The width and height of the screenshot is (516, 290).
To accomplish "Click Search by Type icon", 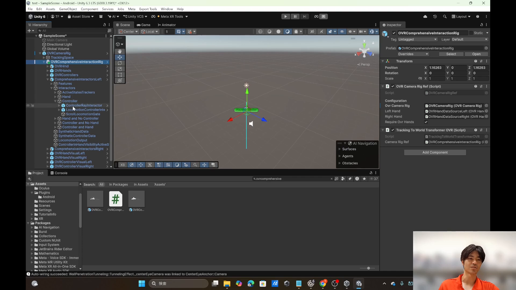I will click(x=343, y=179).
